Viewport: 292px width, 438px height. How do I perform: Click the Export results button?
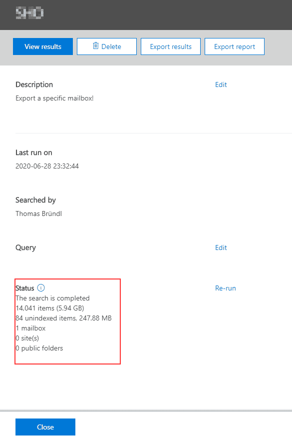pos(171,46)
